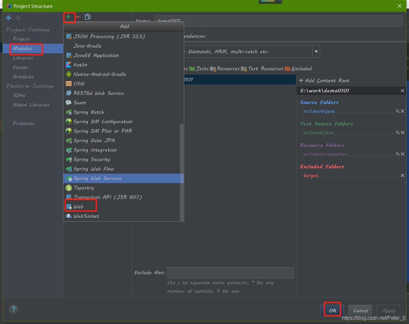
Task: Edit properties of src\main\java
Action: click(398, 111)
